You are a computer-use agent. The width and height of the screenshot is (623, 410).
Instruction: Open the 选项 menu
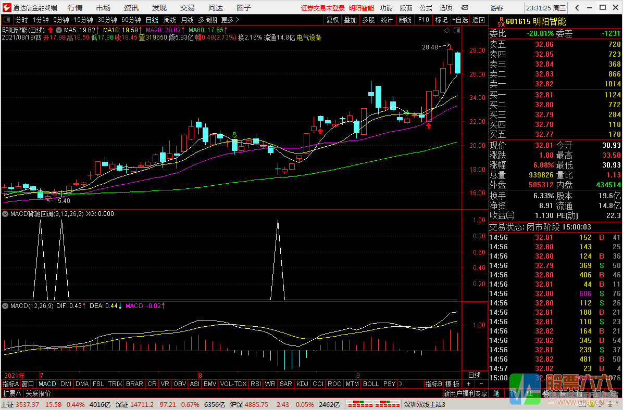click(x=445, y=7)
